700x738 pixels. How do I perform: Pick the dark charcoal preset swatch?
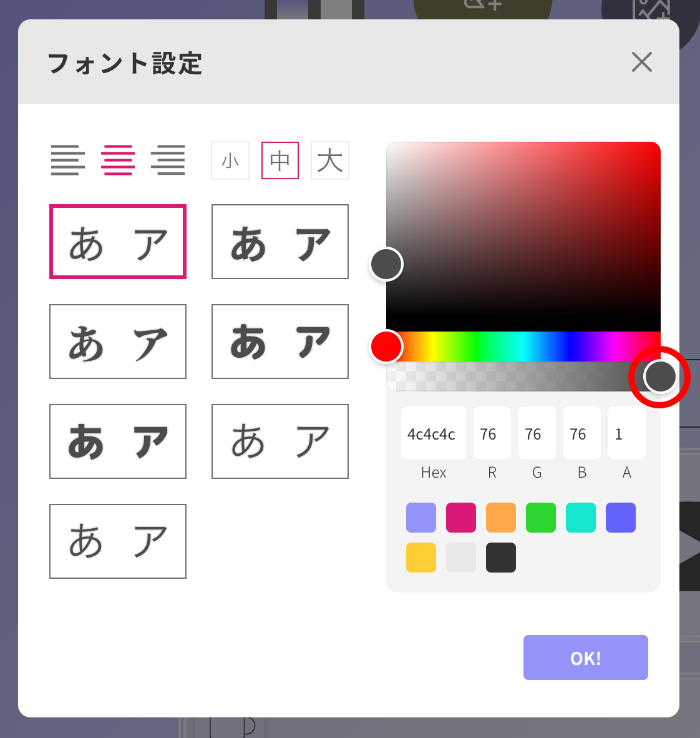[501, 558]
